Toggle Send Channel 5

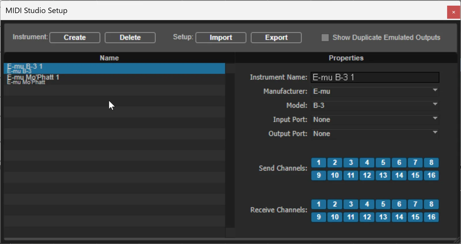pyautogui.click(x=383, y=162)
